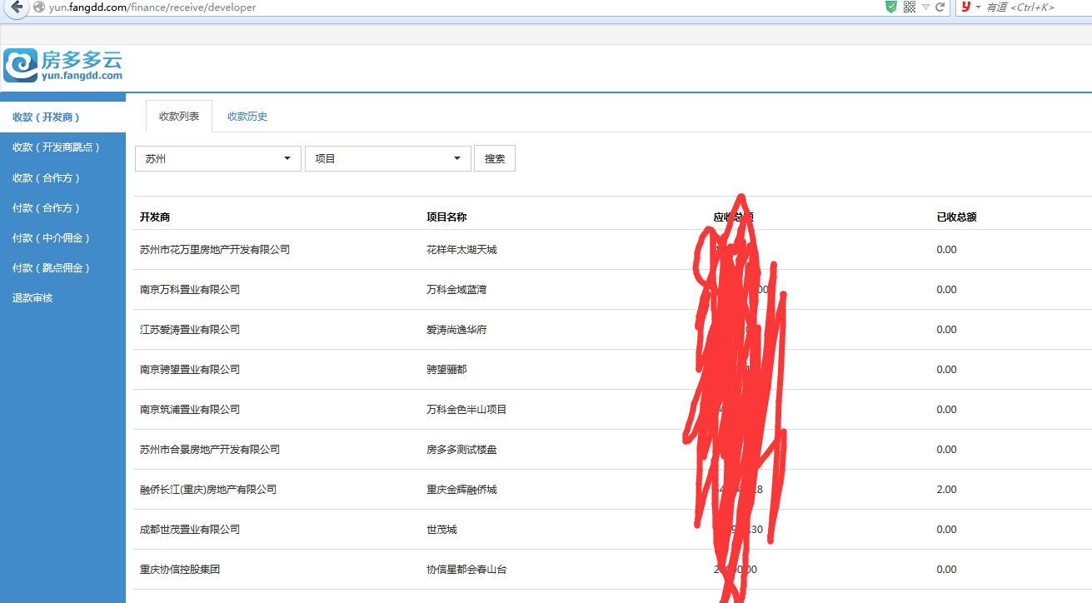Click the green shield security icon
The height and width of the screenshot is (603, 1092).
click(891, 7)
